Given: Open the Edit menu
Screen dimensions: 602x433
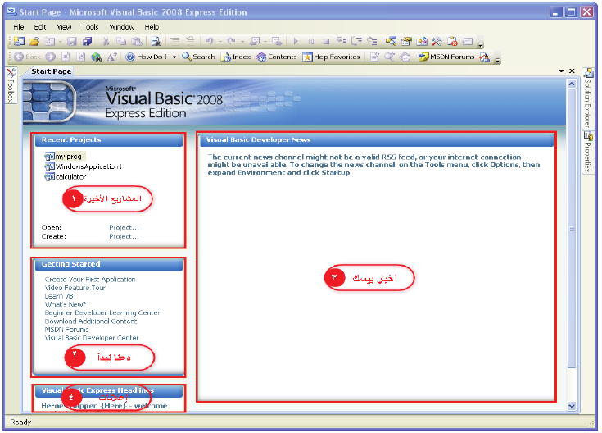Looking at the screenshot, I should pos(40,27).
